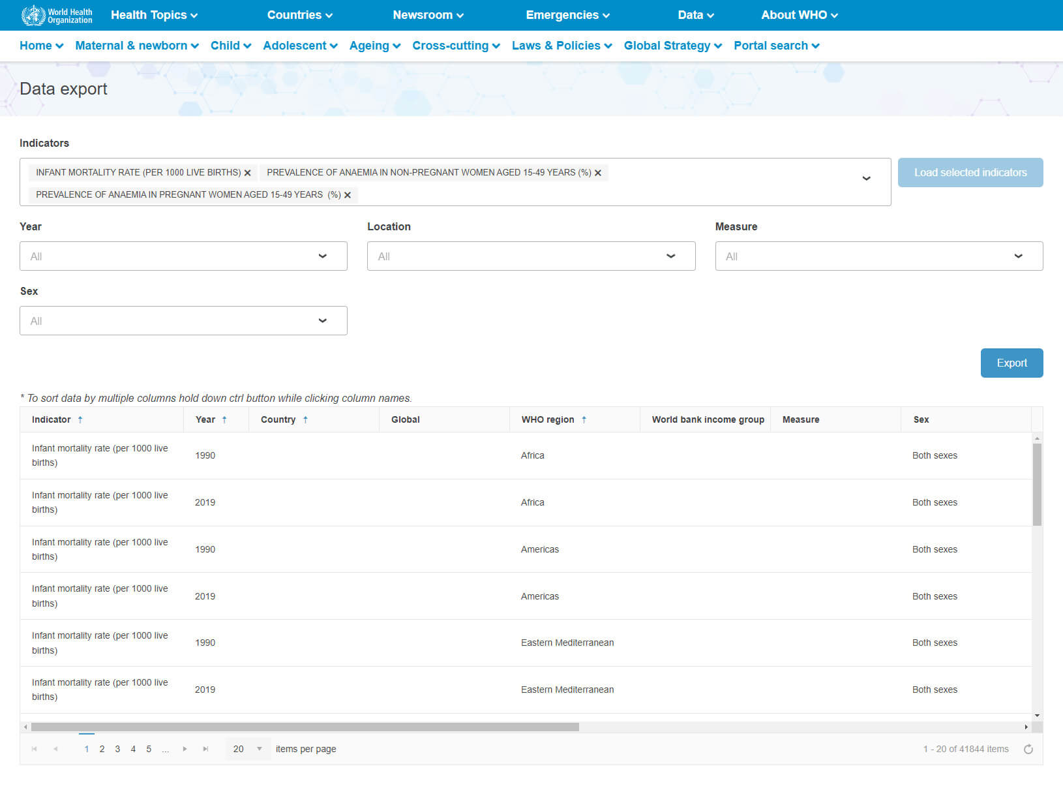Open the Portal search menu
The width and height of the screenshot is (1063, 788).
point(776,46)
